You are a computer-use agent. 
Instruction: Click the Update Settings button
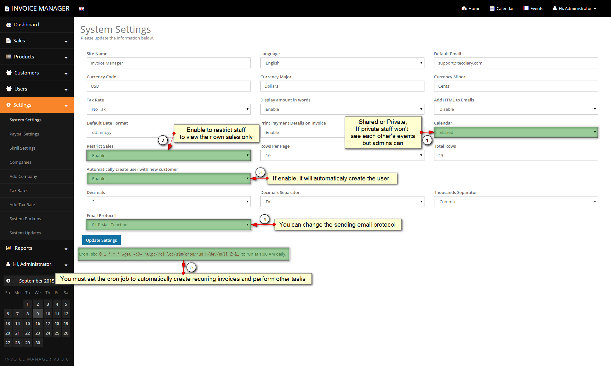(101, 240)
